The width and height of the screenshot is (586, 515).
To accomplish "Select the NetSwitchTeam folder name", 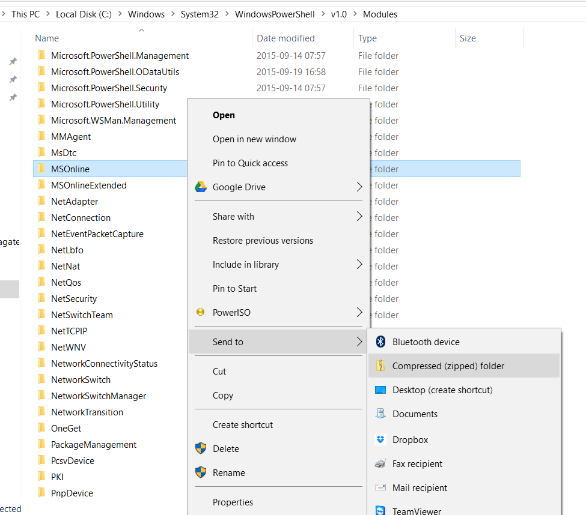I will (82, 315).
